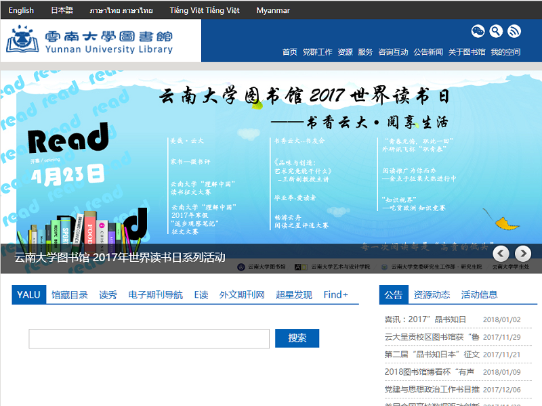Screen dimensions: 542x406
Task: Open 我的空间 in navigation bar
Action: [505, 52]
